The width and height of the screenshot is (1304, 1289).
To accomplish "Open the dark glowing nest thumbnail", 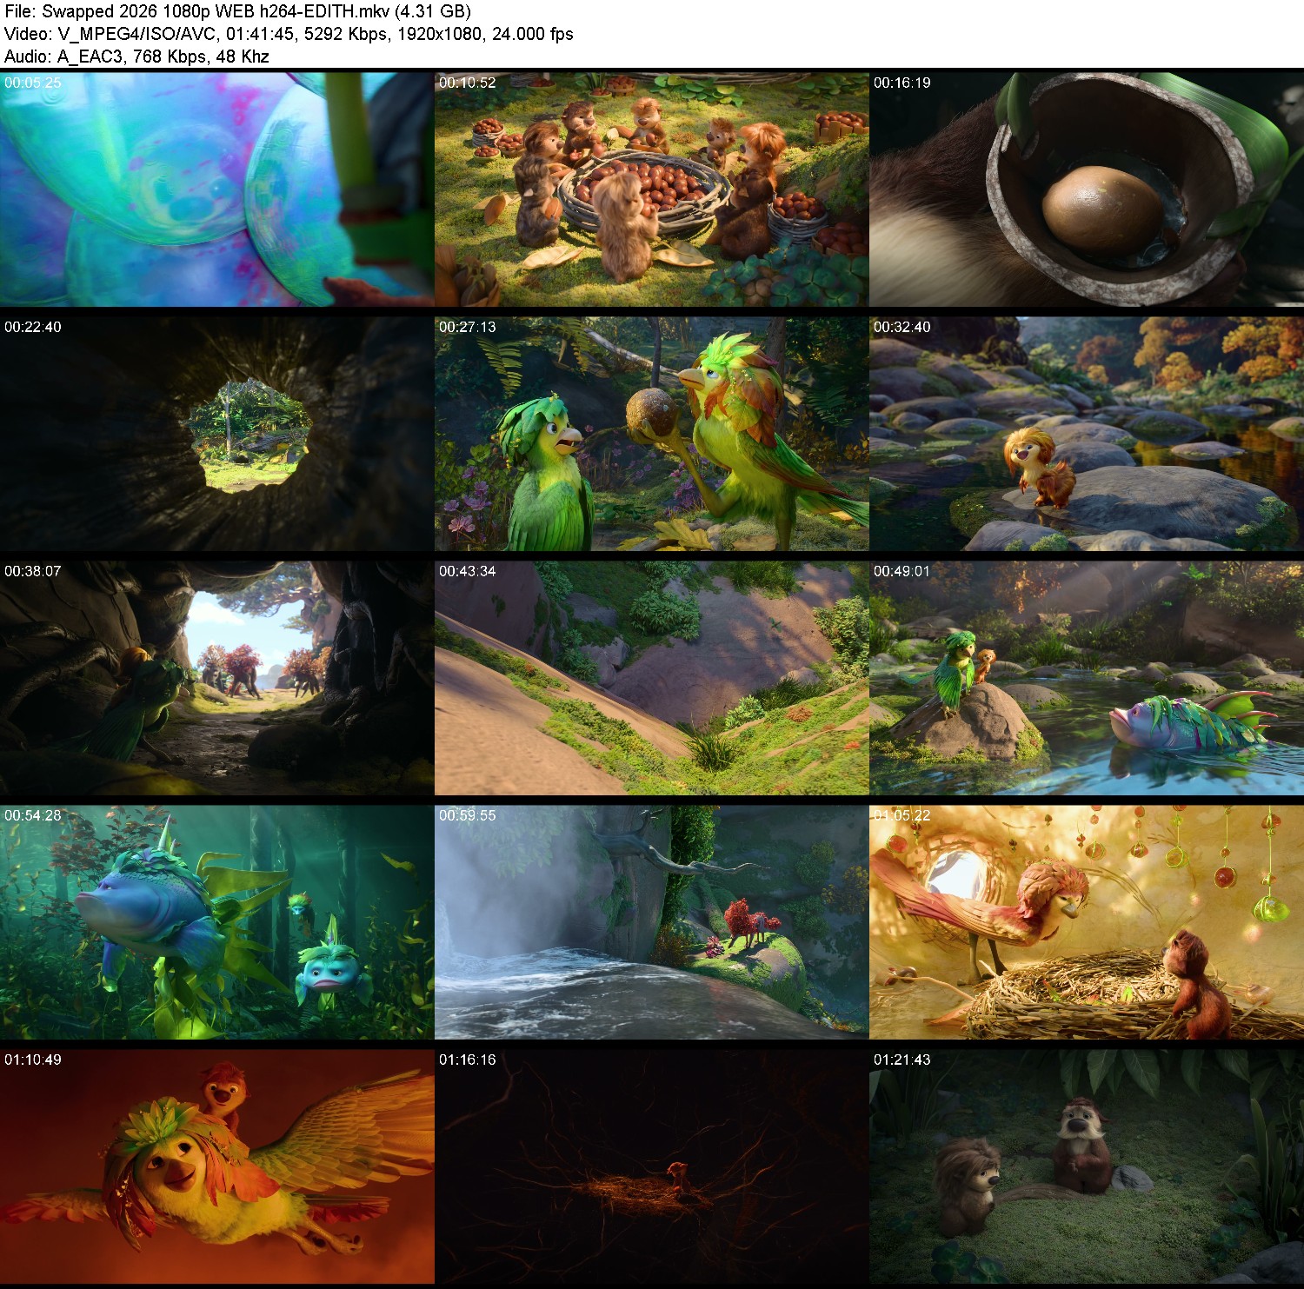I will pyautogui.click(x=652, y=1166).
